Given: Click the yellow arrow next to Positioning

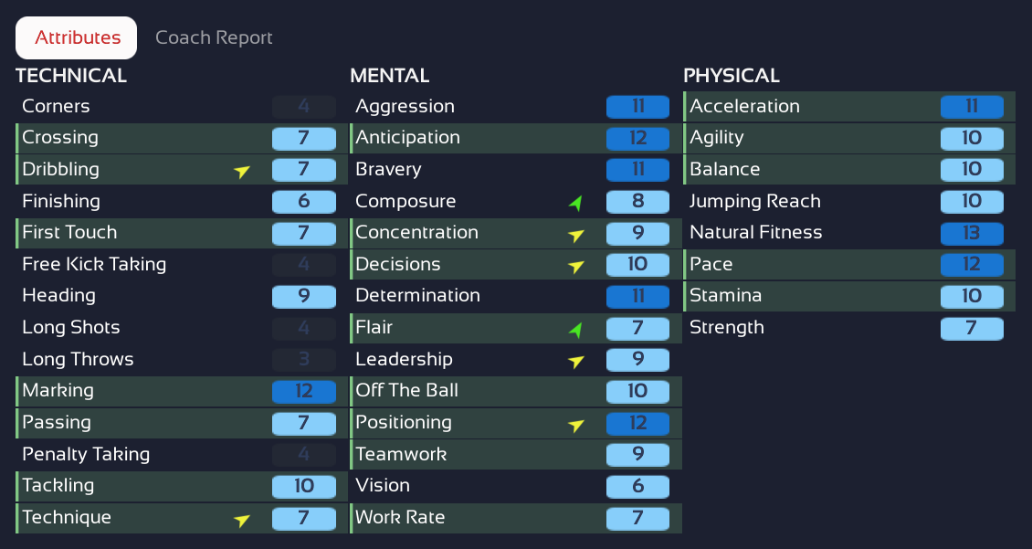Looking at the screenshot, I should (x=575, y=424).
